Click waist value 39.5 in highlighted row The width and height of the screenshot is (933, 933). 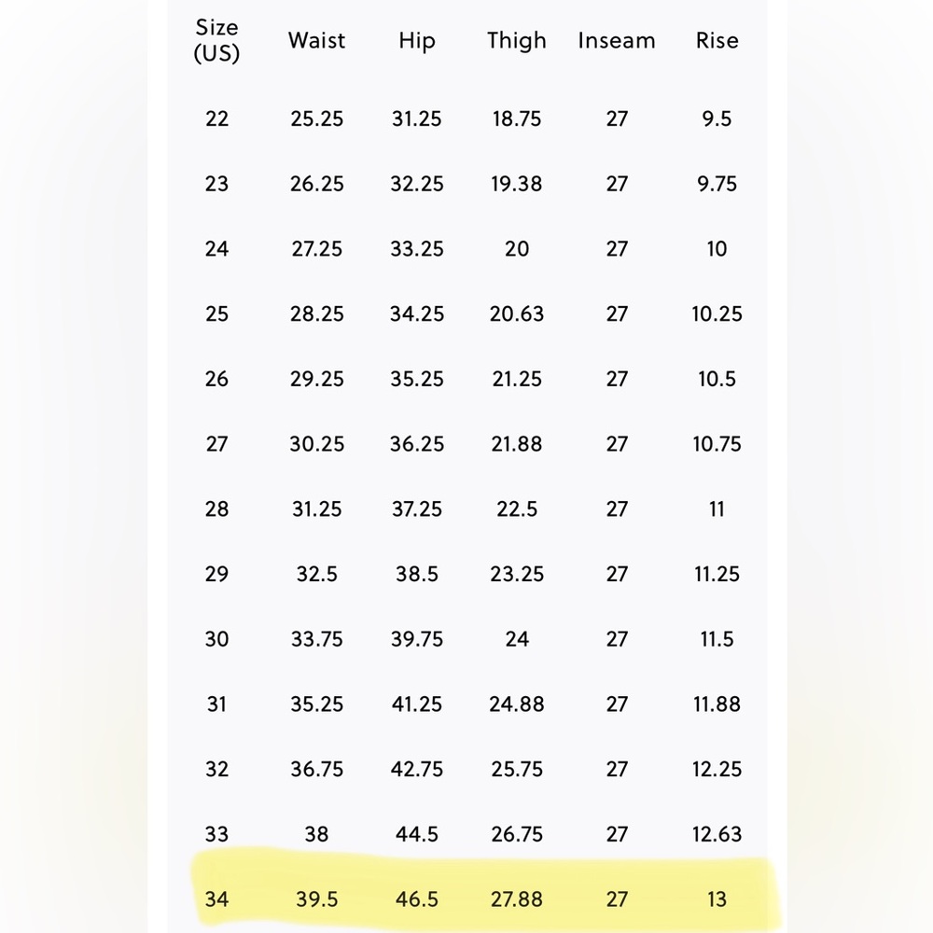tap(316, 899)
